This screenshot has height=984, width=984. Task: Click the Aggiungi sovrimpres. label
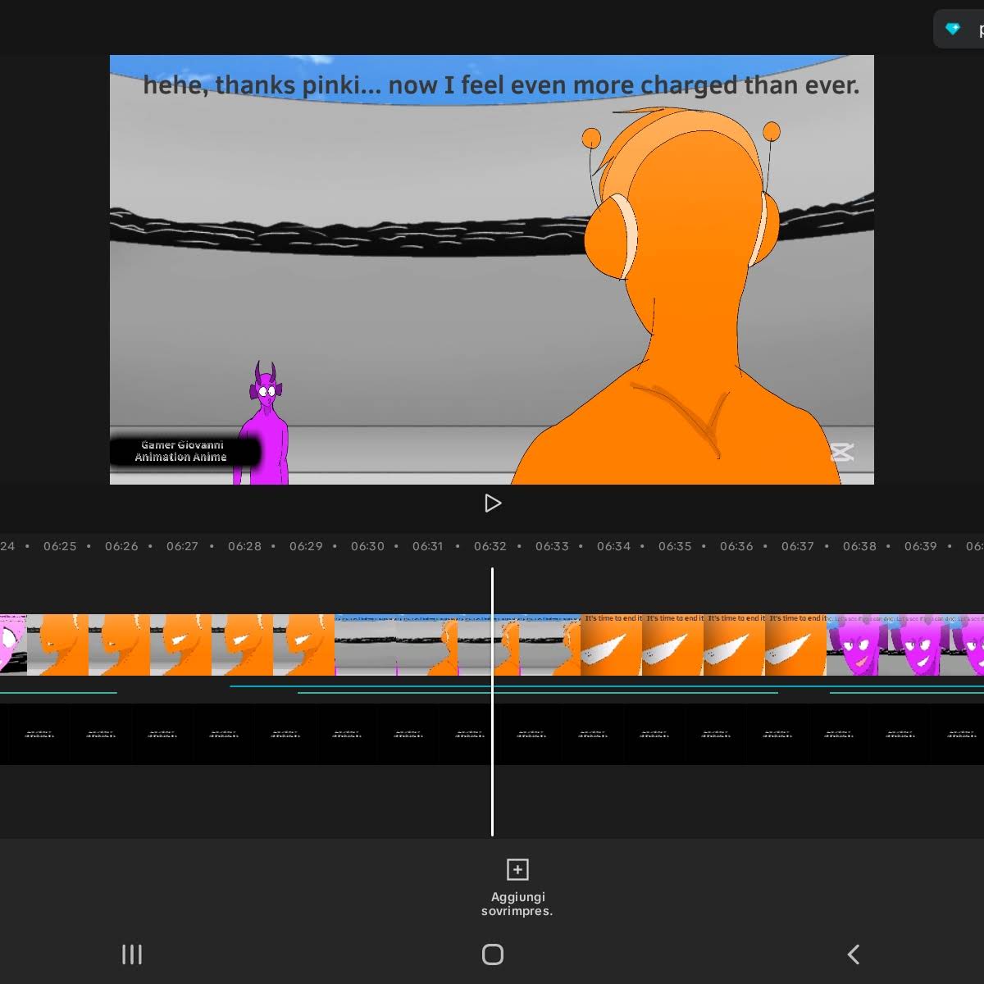point(517,904)
